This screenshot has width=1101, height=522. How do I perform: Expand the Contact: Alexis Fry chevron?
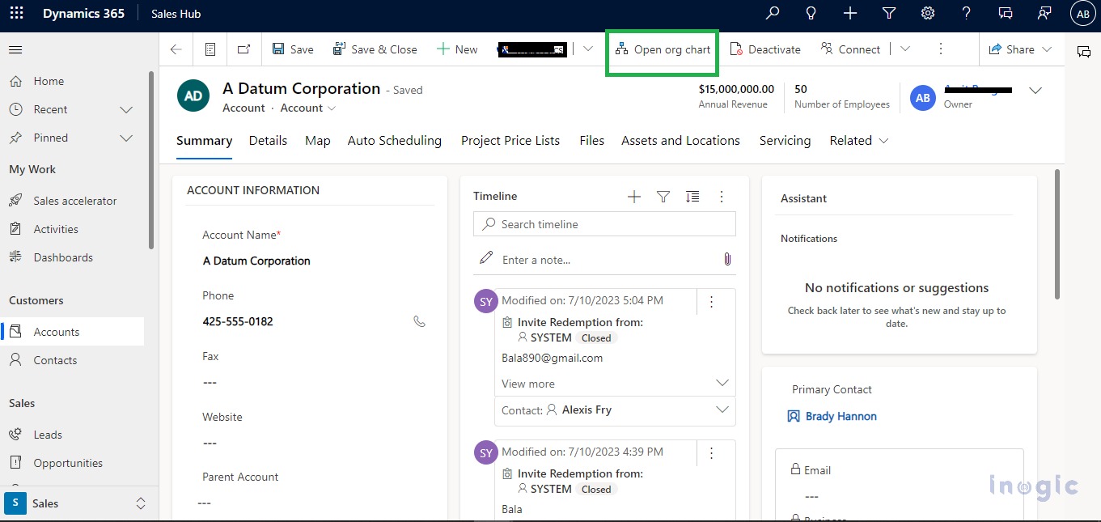(722, 410)
